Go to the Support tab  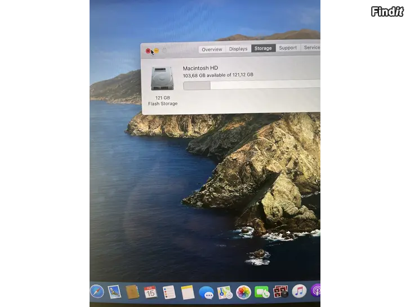click(288, 48)
